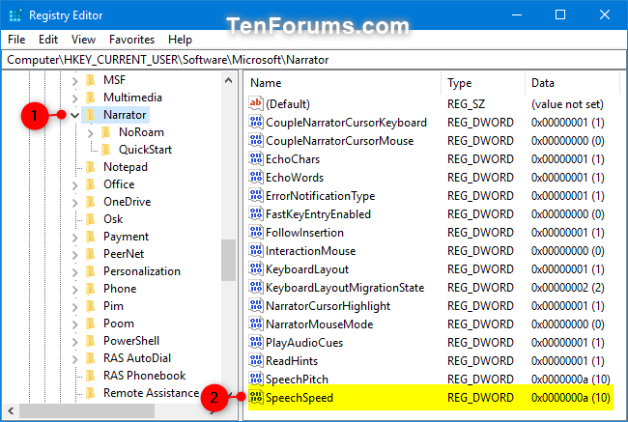This screenshot has height=422, width=628.
Task: Select the Pim key
Action: tap(113, 306)
